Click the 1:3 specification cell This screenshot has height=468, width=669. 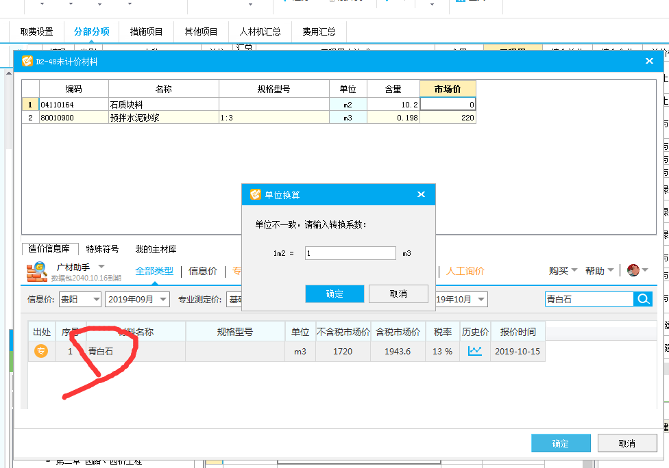click(274, 118)
